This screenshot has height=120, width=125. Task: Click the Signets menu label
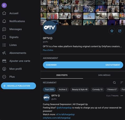pos(14,37)
